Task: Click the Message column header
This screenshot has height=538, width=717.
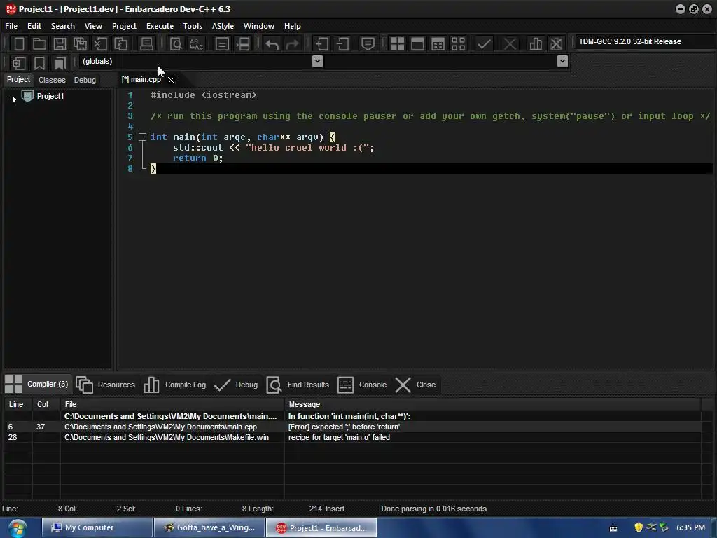Action: point(492,404)
